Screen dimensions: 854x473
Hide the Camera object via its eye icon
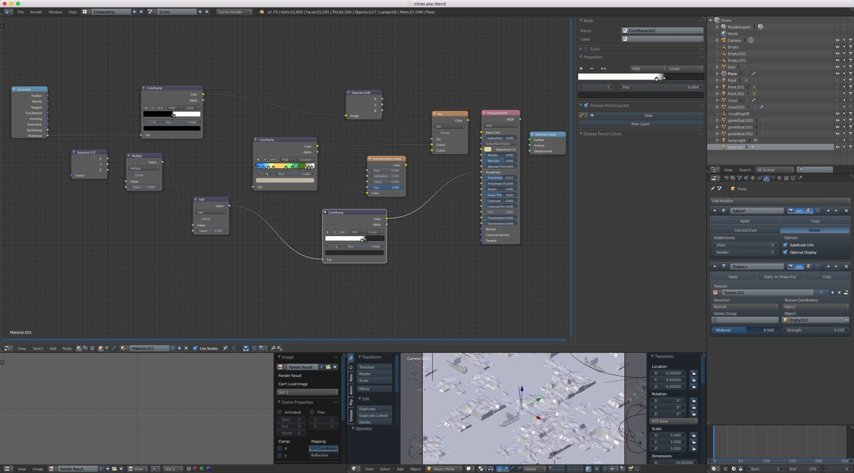[x=837, y=40]
